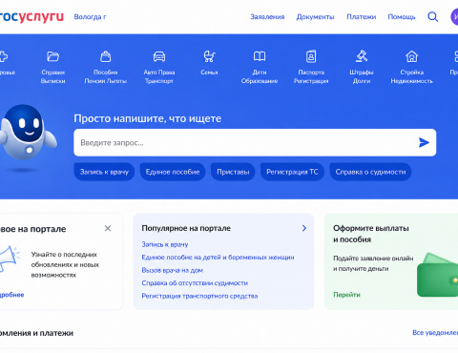Viewport: 458px width, 353px height.
Task: Select the Единое пособие chip
Action: pos(173,172)
